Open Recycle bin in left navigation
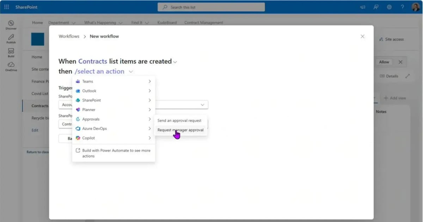Image resolution: width=423 pixels, height=222 pixels. point(40,118)
